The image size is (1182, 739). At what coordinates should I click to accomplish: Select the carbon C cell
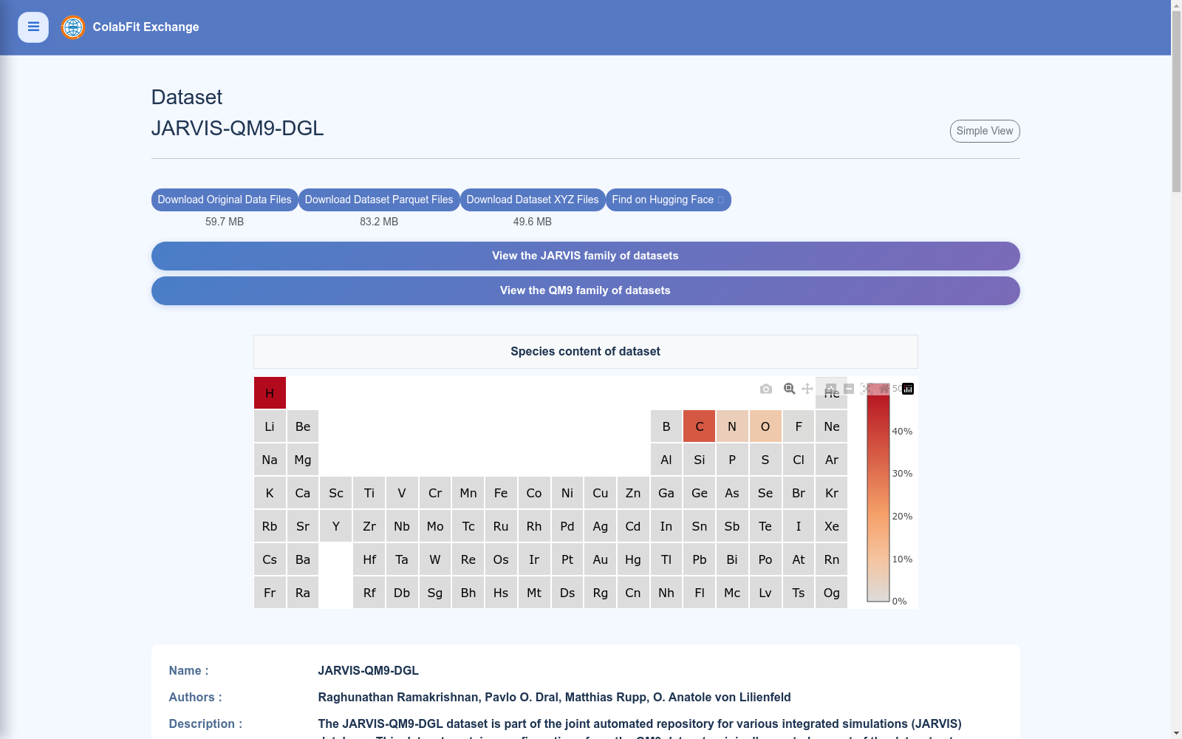click(x=700, y=426)
